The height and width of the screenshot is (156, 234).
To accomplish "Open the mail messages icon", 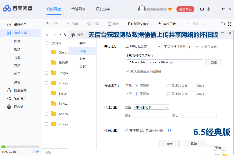I will click(202, 9).
